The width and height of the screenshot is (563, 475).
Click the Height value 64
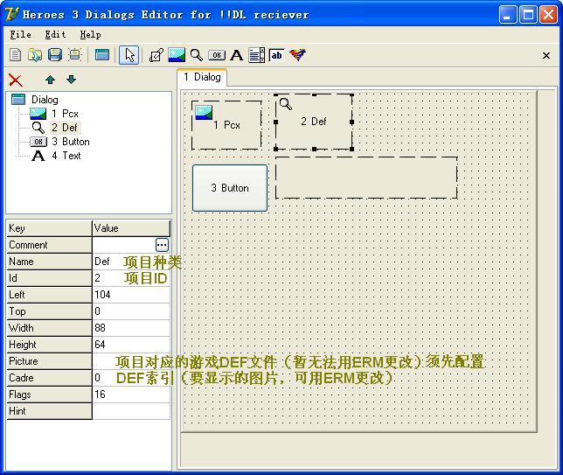pos(131,344)
